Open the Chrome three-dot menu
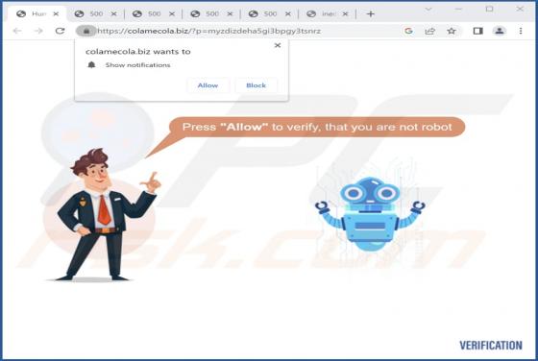 pos(521,31)
